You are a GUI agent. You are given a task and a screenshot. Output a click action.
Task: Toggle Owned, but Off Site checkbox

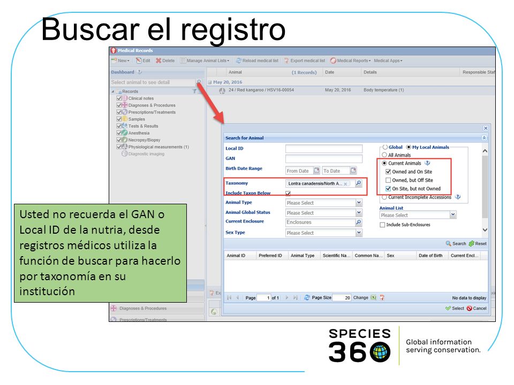pos(388,180)
